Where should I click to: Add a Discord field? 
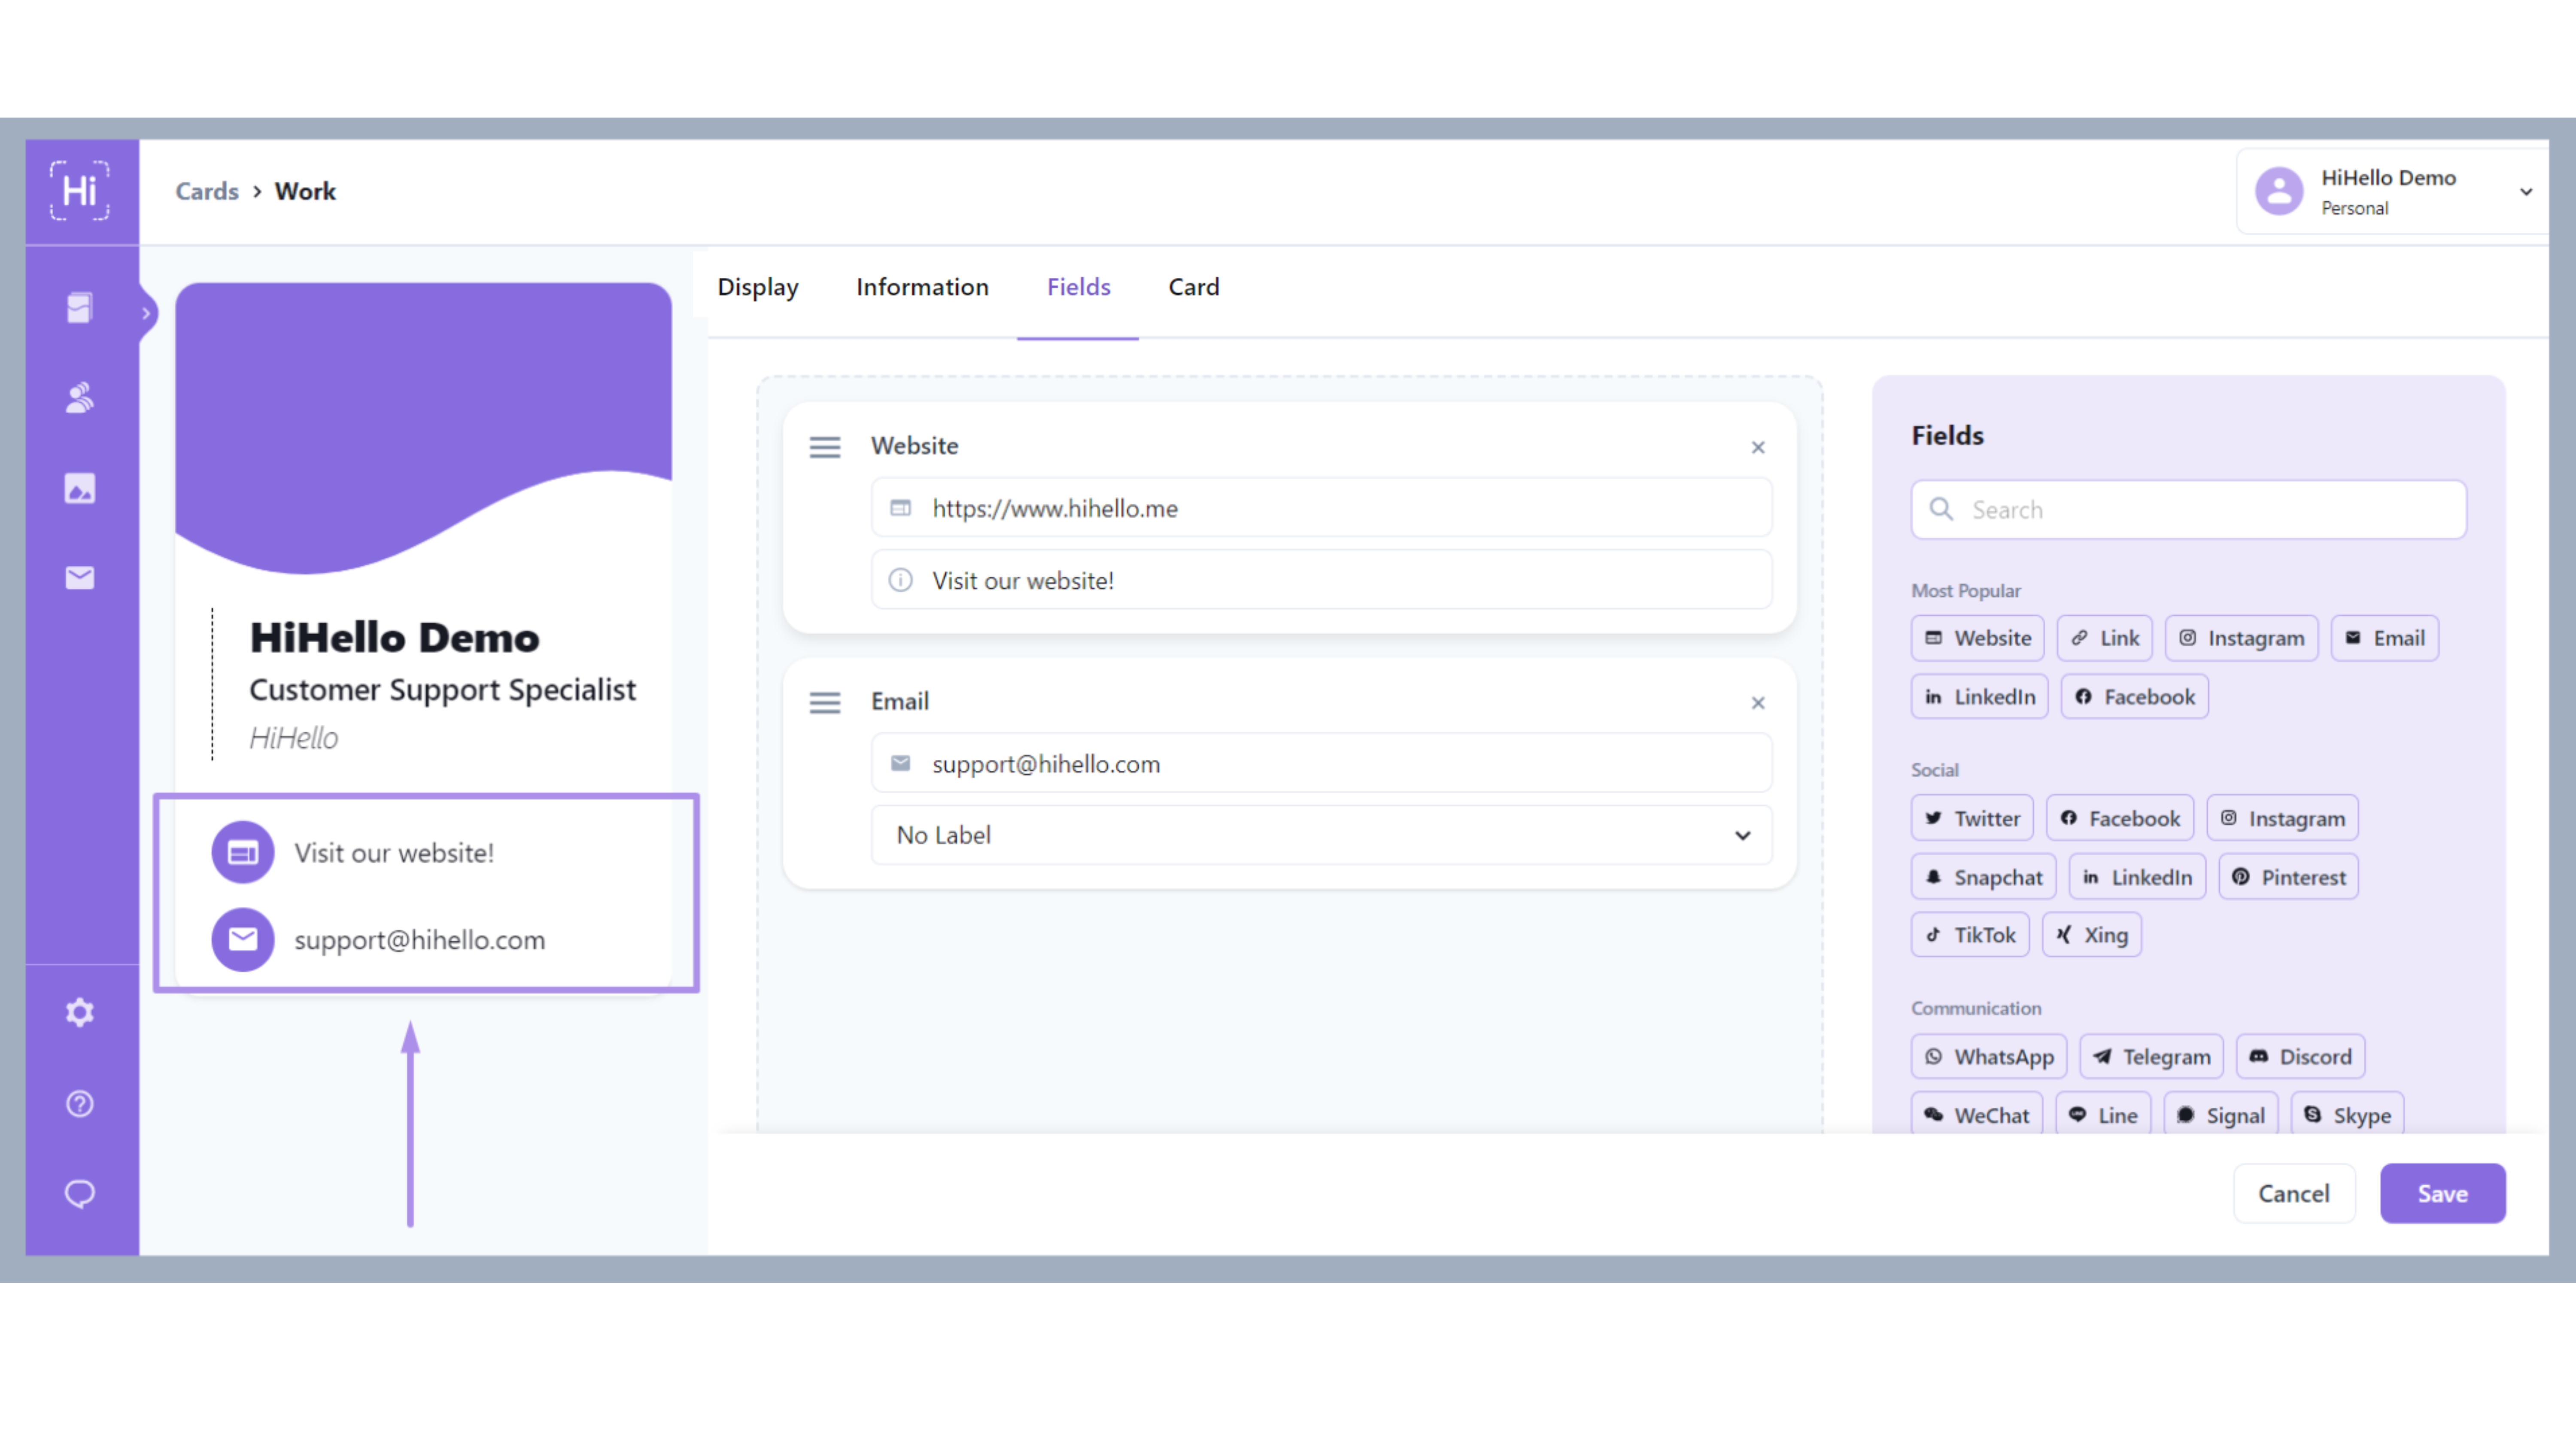pos(2300,1057)
